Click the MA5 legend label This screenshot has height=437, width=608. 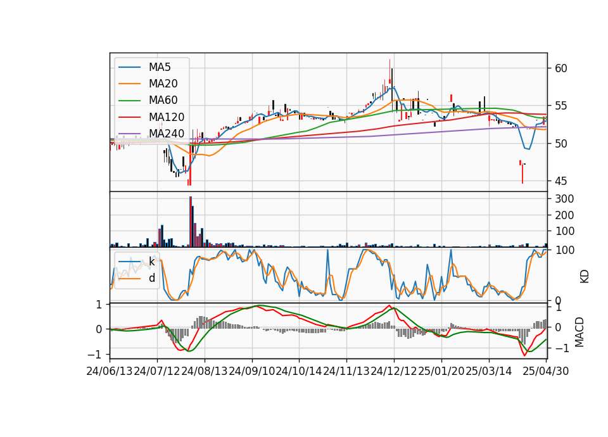[160, 67]
